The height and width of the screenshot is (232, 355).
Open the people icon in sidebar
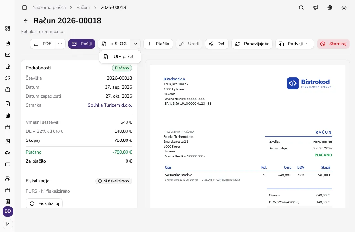[x=8, y=179]
